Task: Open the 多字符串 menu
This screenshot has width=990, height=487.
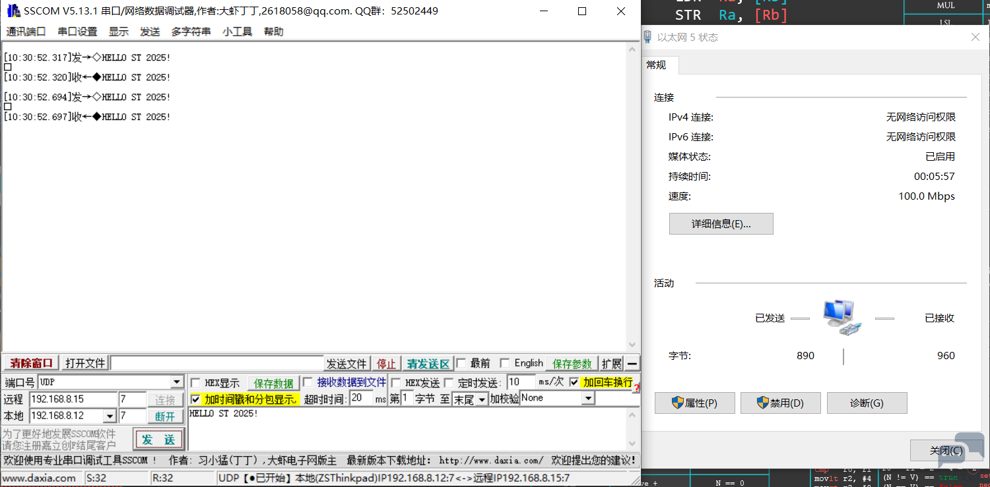Action: coord(191,32)
